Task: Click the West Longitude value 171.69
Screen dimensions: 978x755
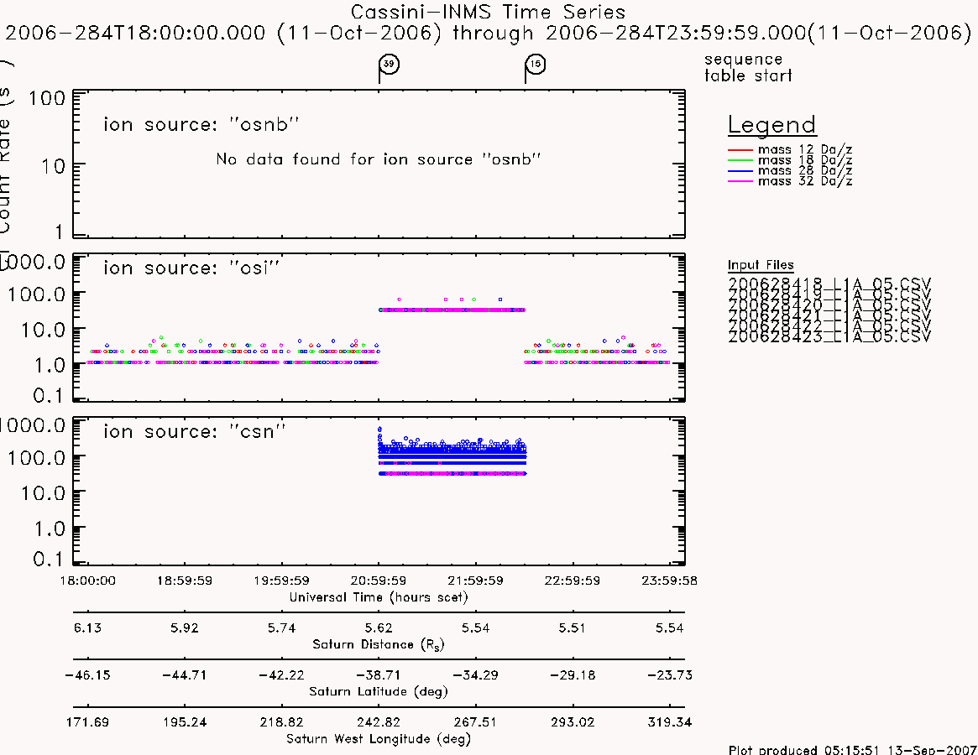Action: coord(87,722)
